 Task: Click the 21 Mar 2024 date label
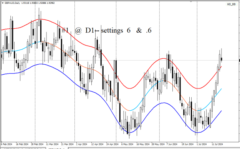coord(67,144)
